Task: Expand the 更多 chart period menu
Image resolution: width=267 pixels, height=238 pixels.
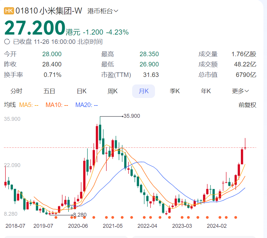Action: click(240, 91)
